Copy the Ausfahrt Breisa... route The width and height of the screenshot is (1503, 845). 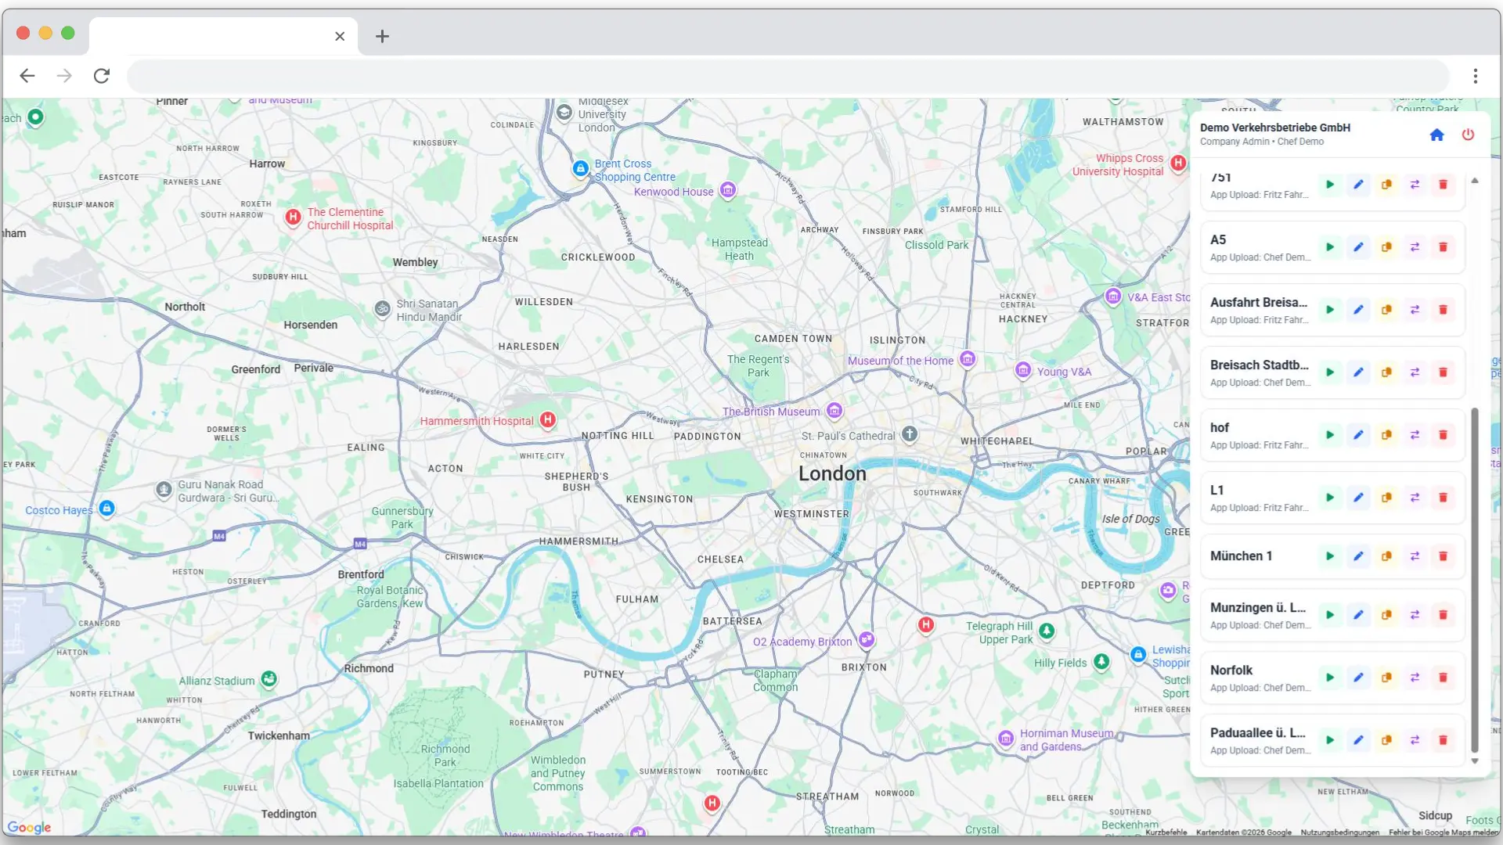[1386, 310]
